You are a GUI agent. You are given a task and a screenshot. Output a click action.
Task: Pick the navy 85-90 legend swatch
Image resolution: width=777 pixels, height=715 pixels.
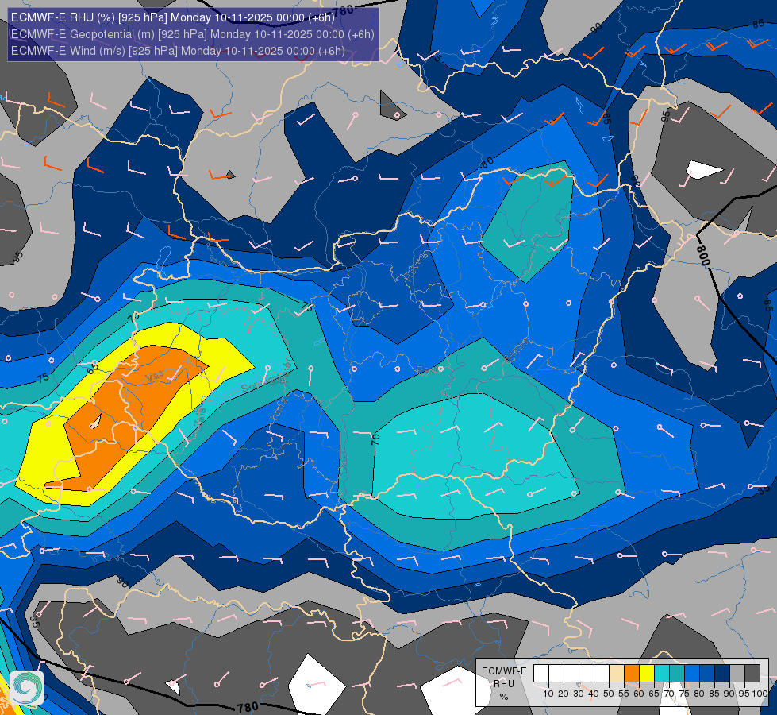click(722, 674)
